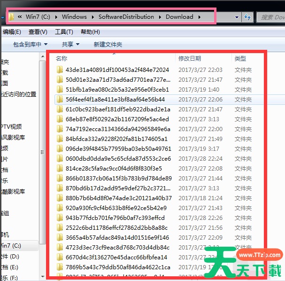The image size is (285, 281).
Task: Open the address bar history dropdown
Action: coord(237,17)
